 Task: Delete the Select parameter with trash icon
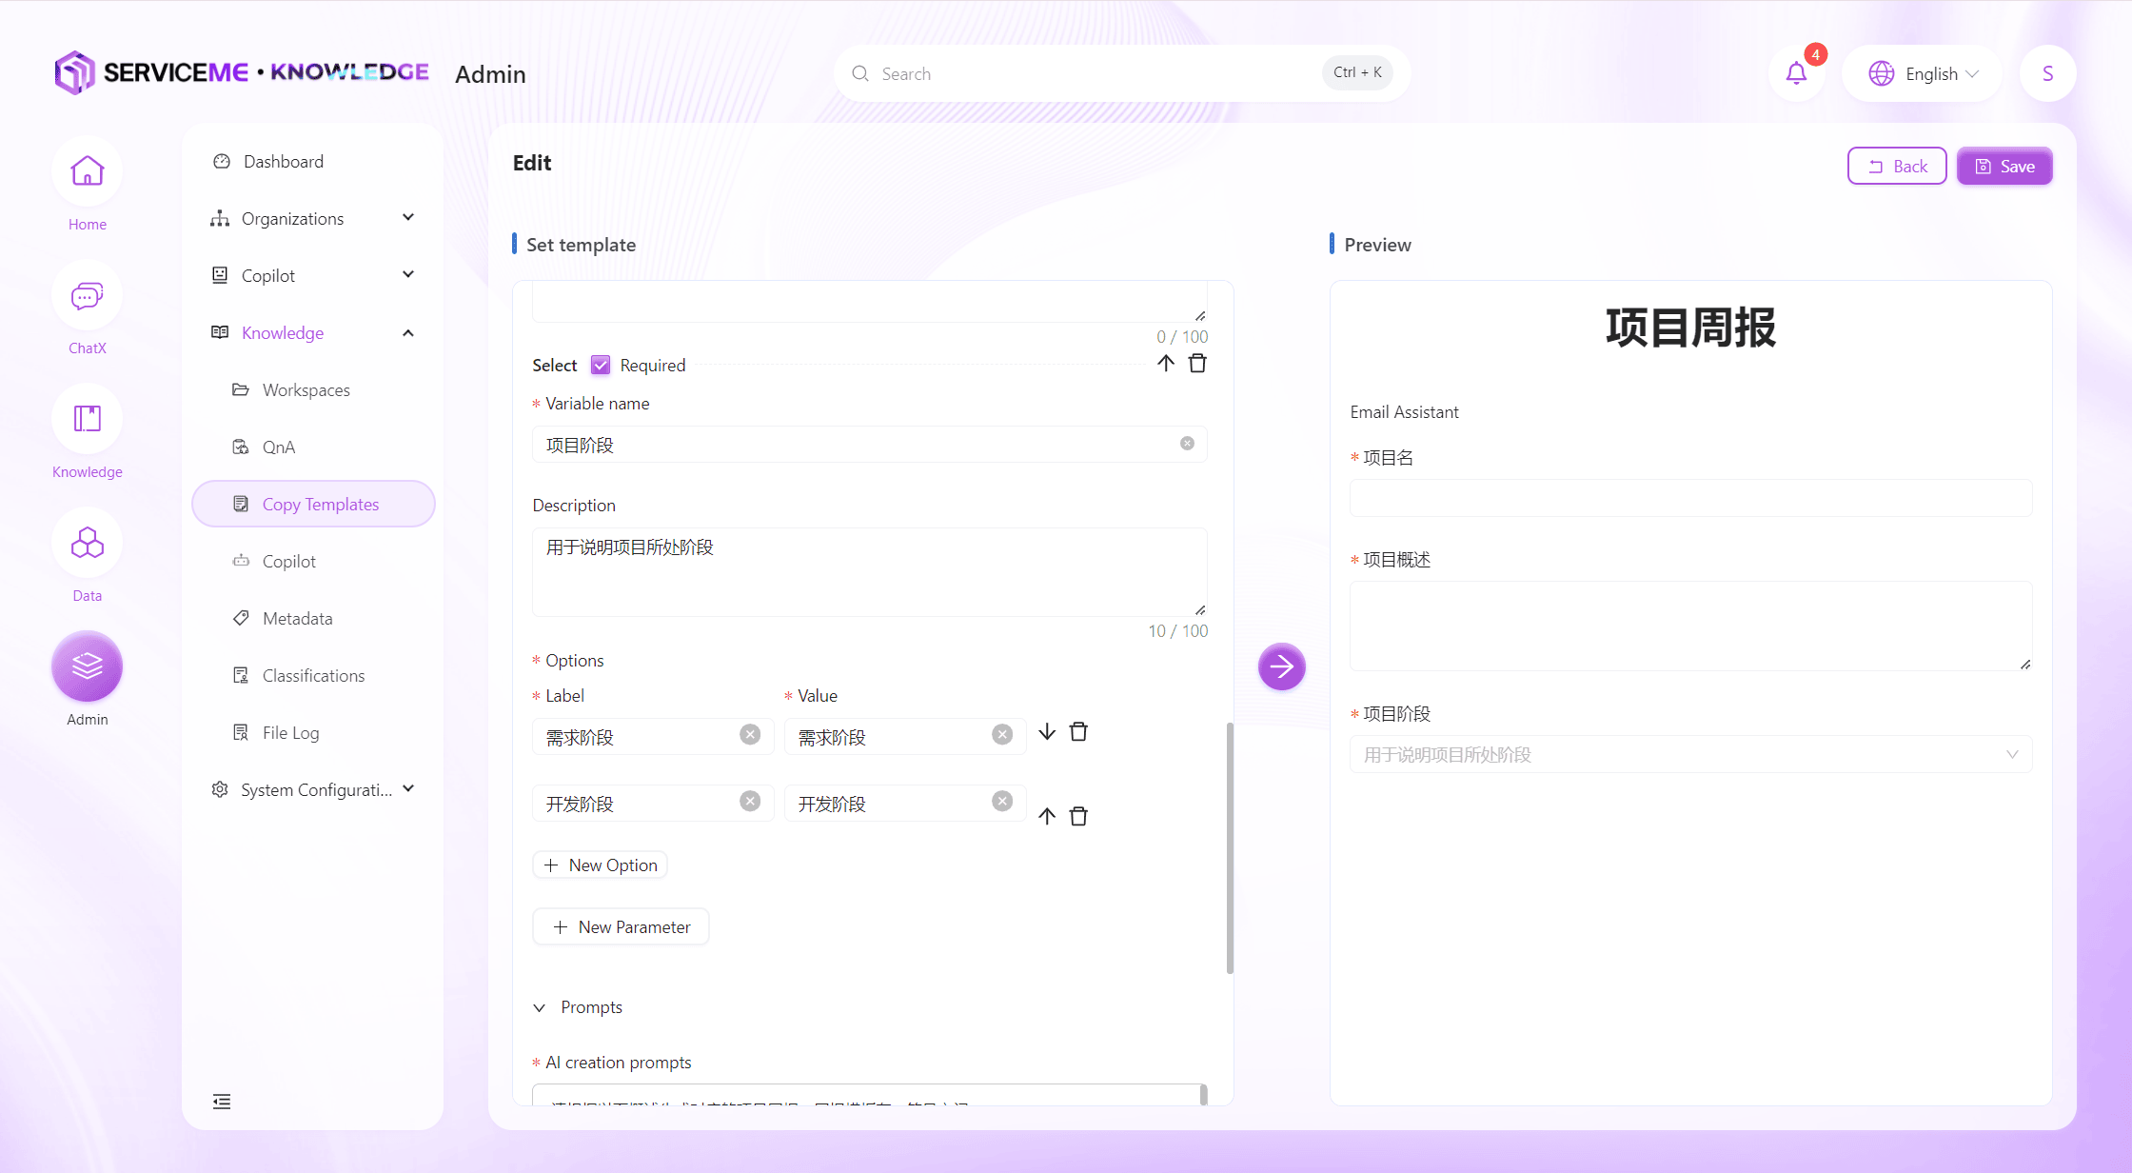[x=1197, y=364]
